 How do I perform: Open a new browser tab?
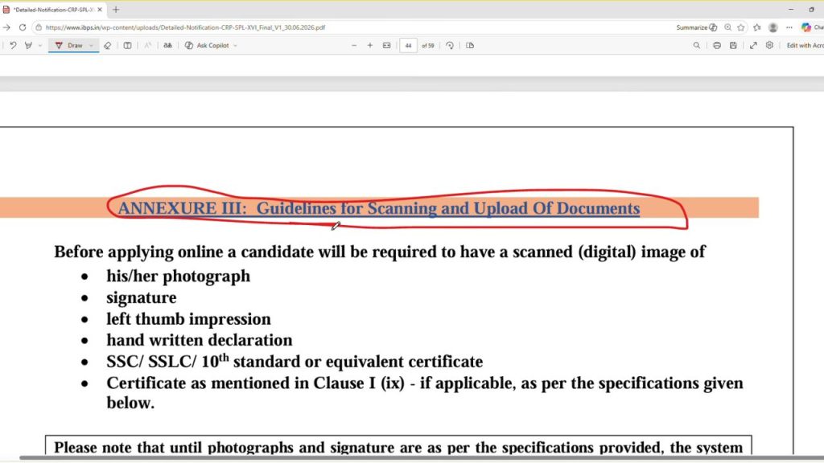click(116, 10)
